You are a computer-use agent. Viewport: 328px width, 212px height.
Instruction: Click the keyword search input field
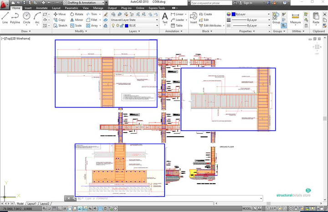point(211,3)
